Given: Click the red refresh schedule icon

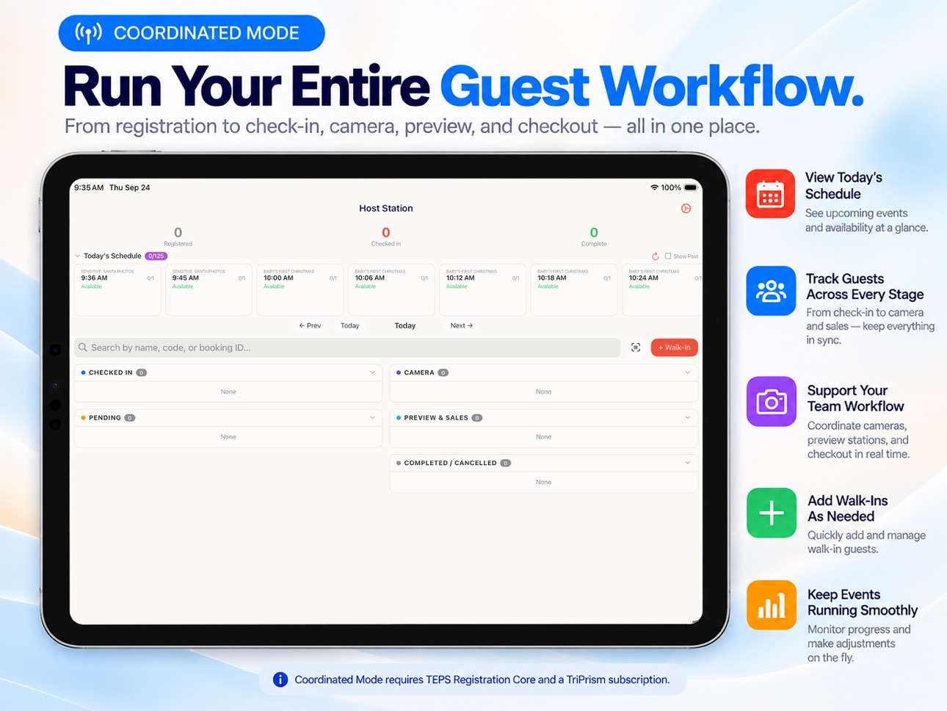Looking at the screenshot, I should pos(655,256).
